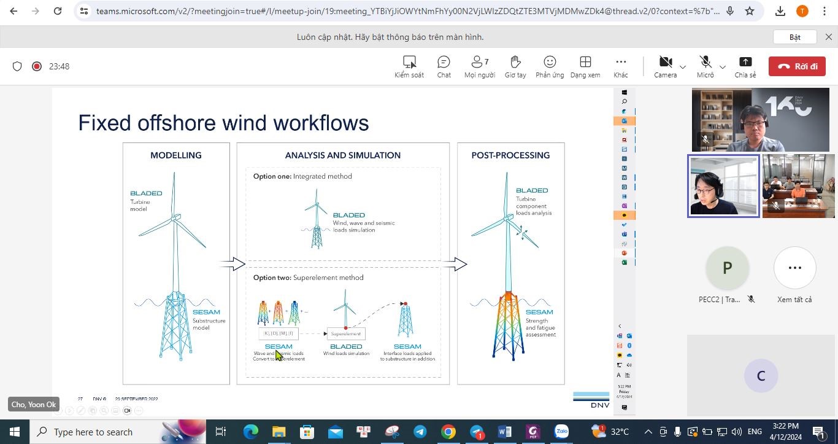The image size is (838, 444).
Task: Reload the Teams page
Action: coord(58,11)
